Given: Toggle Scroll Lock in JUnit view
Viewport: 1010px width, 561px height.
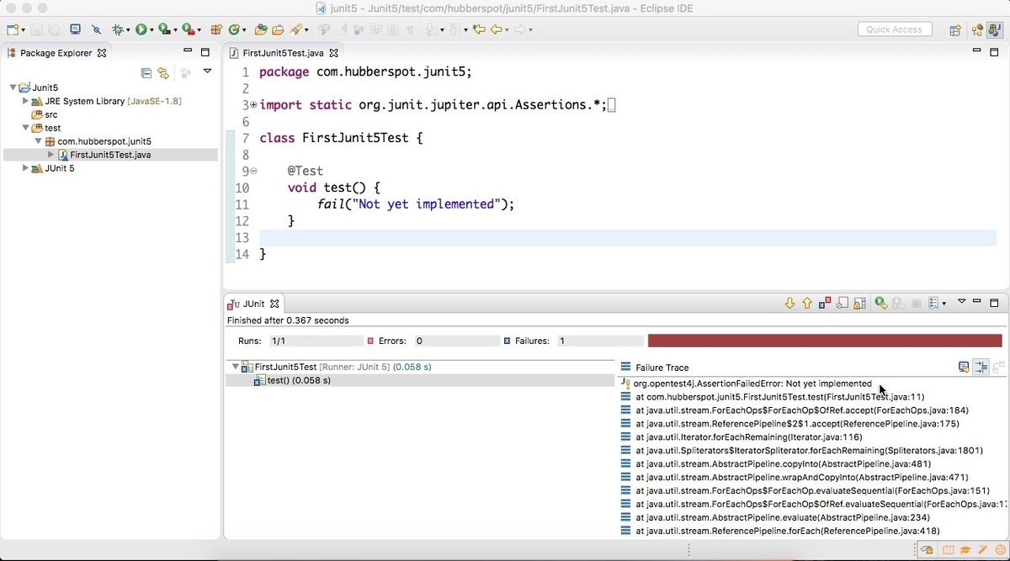Looking at the screenshot, I should coord(859,303).
